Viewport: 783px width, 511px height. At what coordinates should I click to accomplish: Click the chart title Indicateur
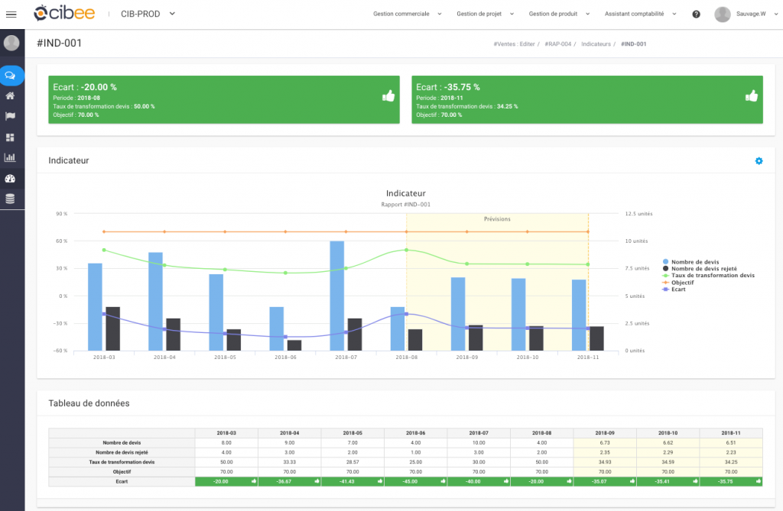pyautogui.click(x=406, y=193)
